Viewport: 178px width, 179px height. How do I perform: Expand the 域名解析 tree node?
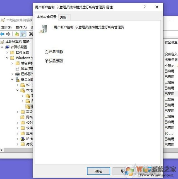[x=12, y=63]
